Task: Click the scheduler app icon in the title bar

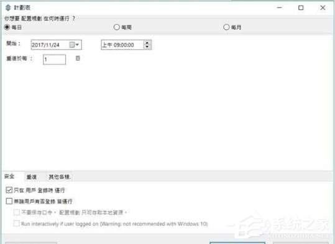Action: (8, 7)
